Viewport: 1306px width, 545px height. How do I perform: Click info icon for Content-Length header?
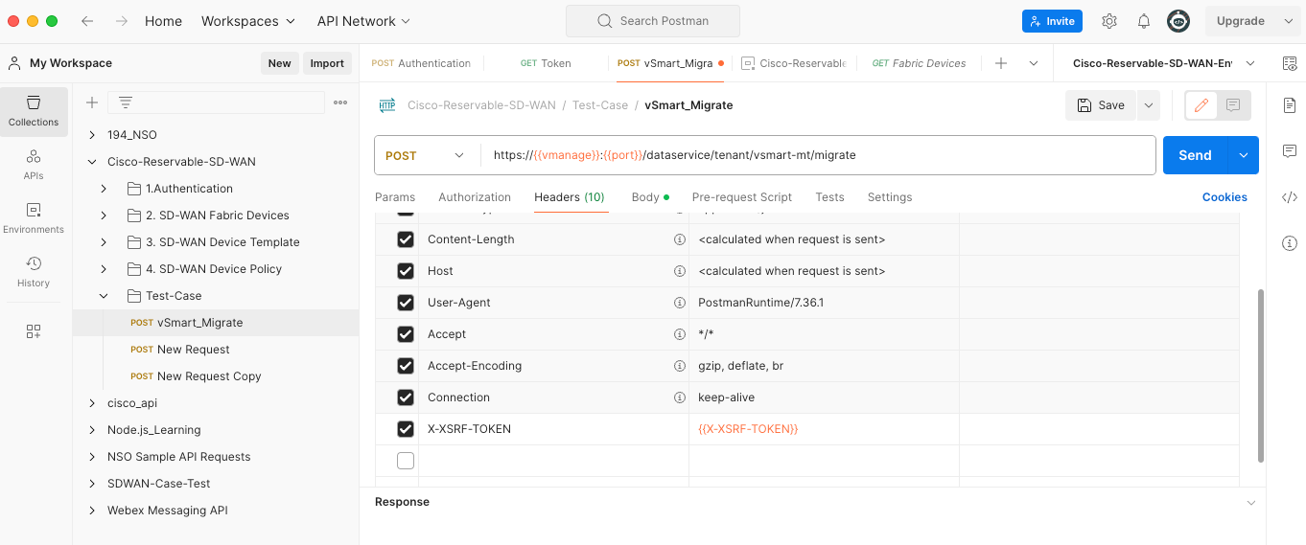click(x=679, y=239)
